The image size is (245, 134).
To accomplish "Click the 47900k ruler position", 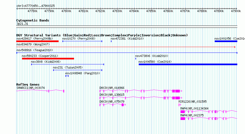I will pyautogui.click(x=236, y=11).
